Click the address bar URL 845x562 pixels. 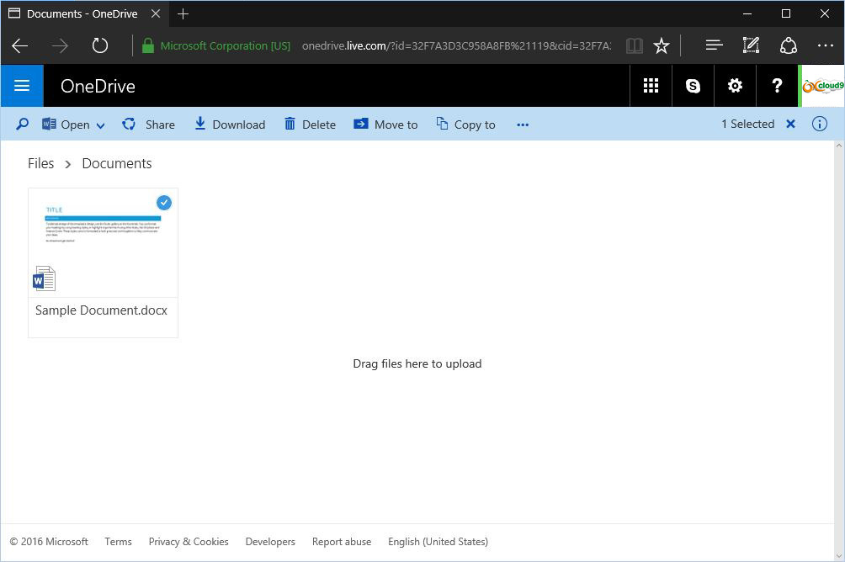pyautogui.click(x=456, y=45)
